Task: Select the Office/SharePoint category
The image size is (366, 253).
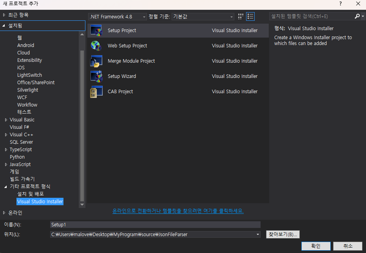Action: click(36, 82)
